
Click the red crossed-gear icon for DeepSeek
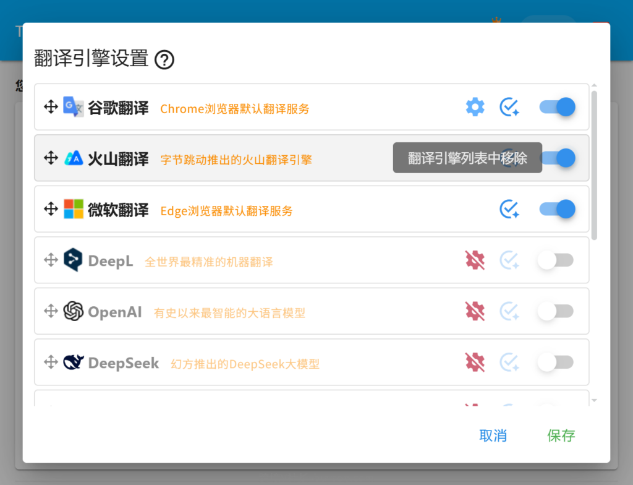tap(475, 362)
